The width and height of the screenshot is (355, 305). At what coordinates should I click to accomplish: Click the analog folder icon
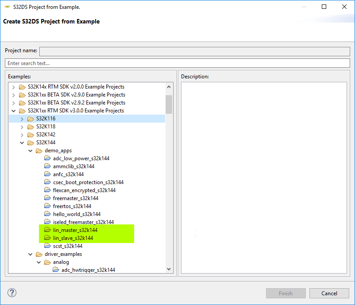click(47, 262)
